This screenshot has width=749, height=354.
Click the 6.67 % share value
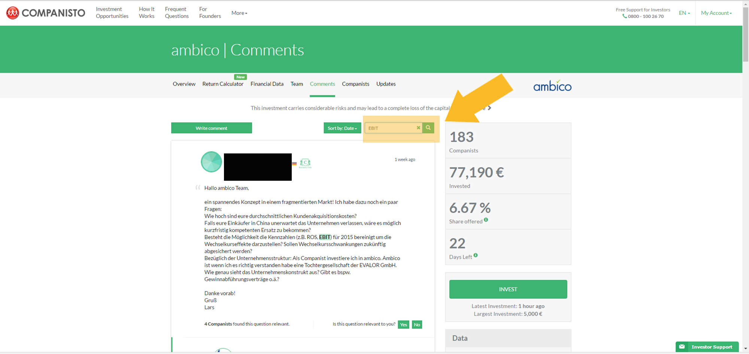tap(470, 208)
